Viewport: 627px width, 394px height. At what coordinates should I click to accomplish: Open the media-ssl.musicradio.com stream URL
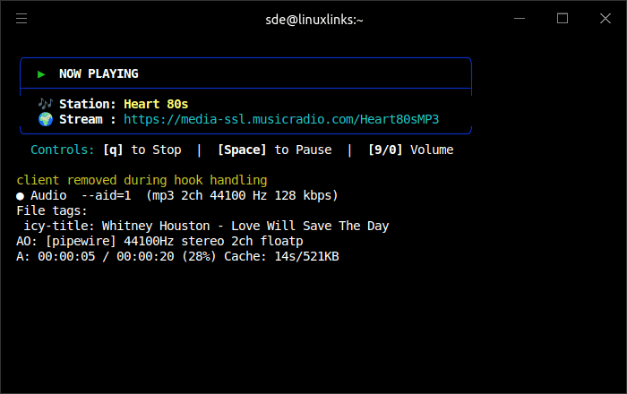pyautogui.click(x=281, y=119)
